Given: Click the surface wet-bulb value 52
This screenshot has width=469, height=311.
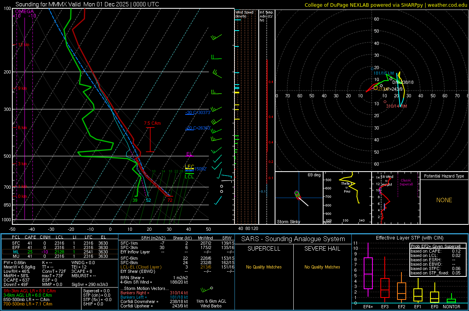Looking at the screenshot, I should click(x=148, y=200).
